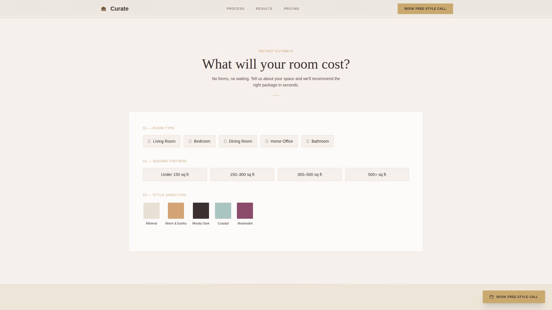
Task: Select the Bedroom room type
Action: (199, 141)
